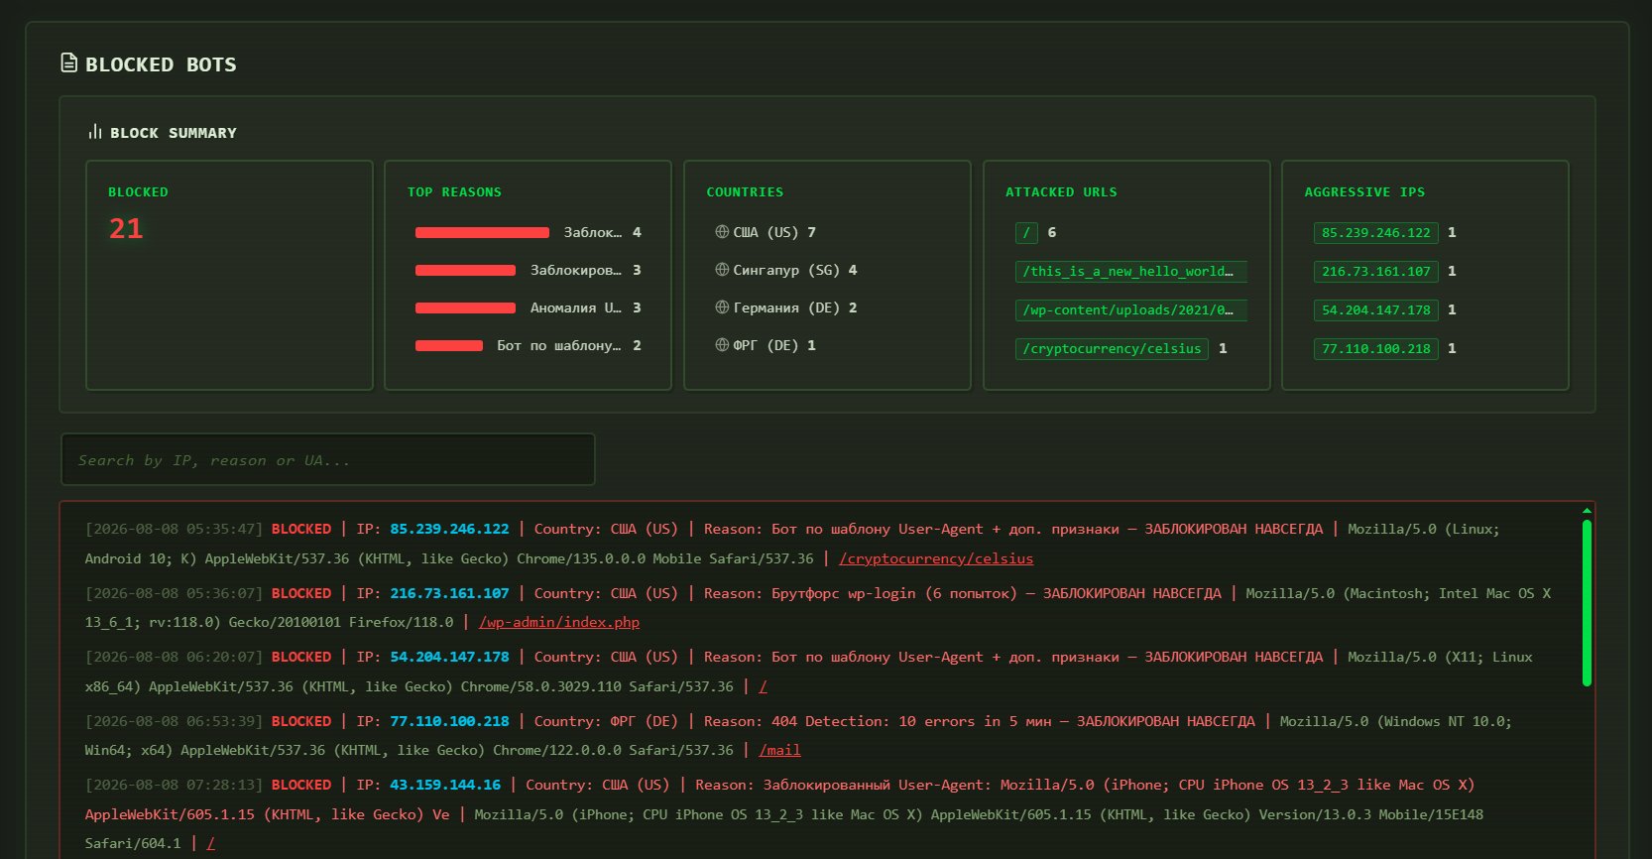1652x859 pixels.
Task: Click the green log scrollbar thumb
Action: pyautogui.click(x=1587, y=603)
